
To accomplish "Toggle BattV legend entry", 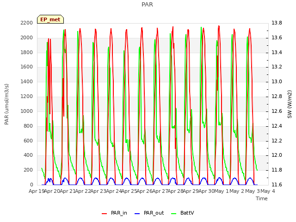I will point(182,213).
